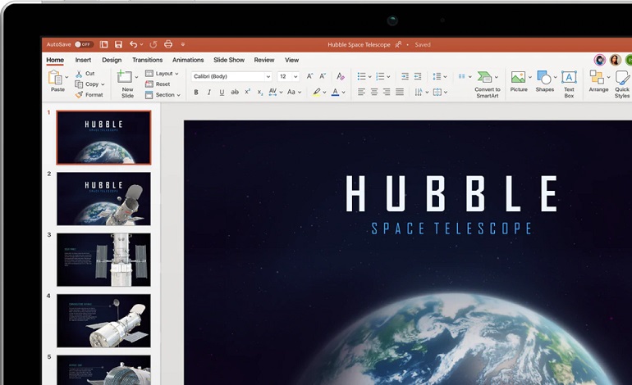This screenshot has height=385, width=632.
Task: Click the New Slide icon
Action: (x=124, y=77)
